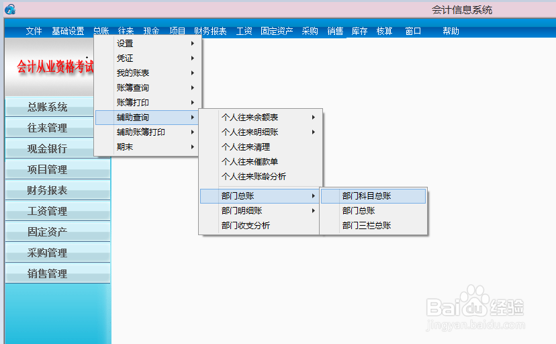556x344 pixels.
Task: Expand 个人往来明细账 submenu
Action: point(261,132)
